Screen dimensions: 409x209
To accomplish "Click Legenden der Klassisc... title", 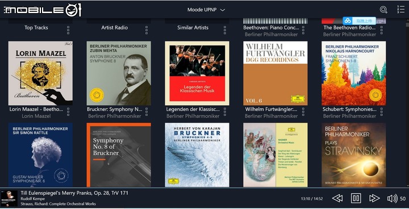I will pyautogui.click(x=193, y=109).
